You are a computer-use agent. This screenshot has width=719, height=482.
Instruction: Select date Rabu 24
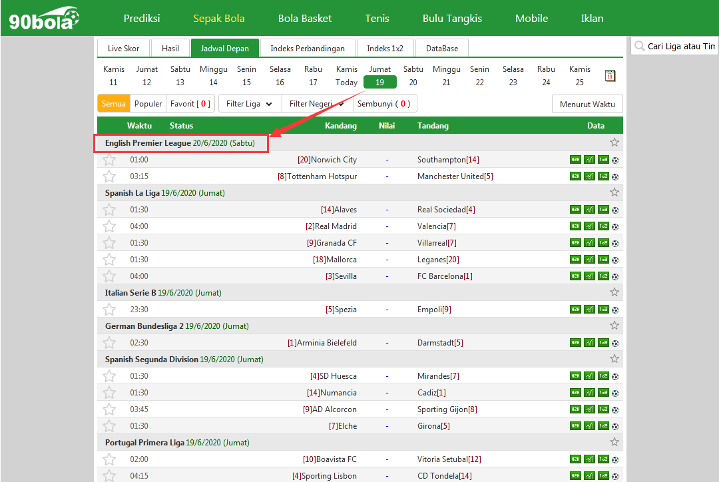pyautogui.click(x=546, y=76)
